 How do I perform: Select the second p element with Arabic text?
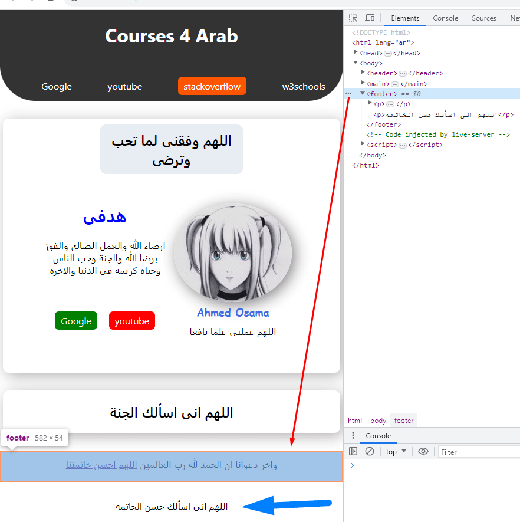443,114
